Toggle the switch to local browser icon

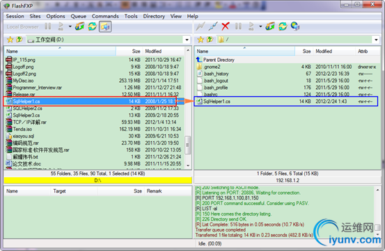click(x=105, y=26)
